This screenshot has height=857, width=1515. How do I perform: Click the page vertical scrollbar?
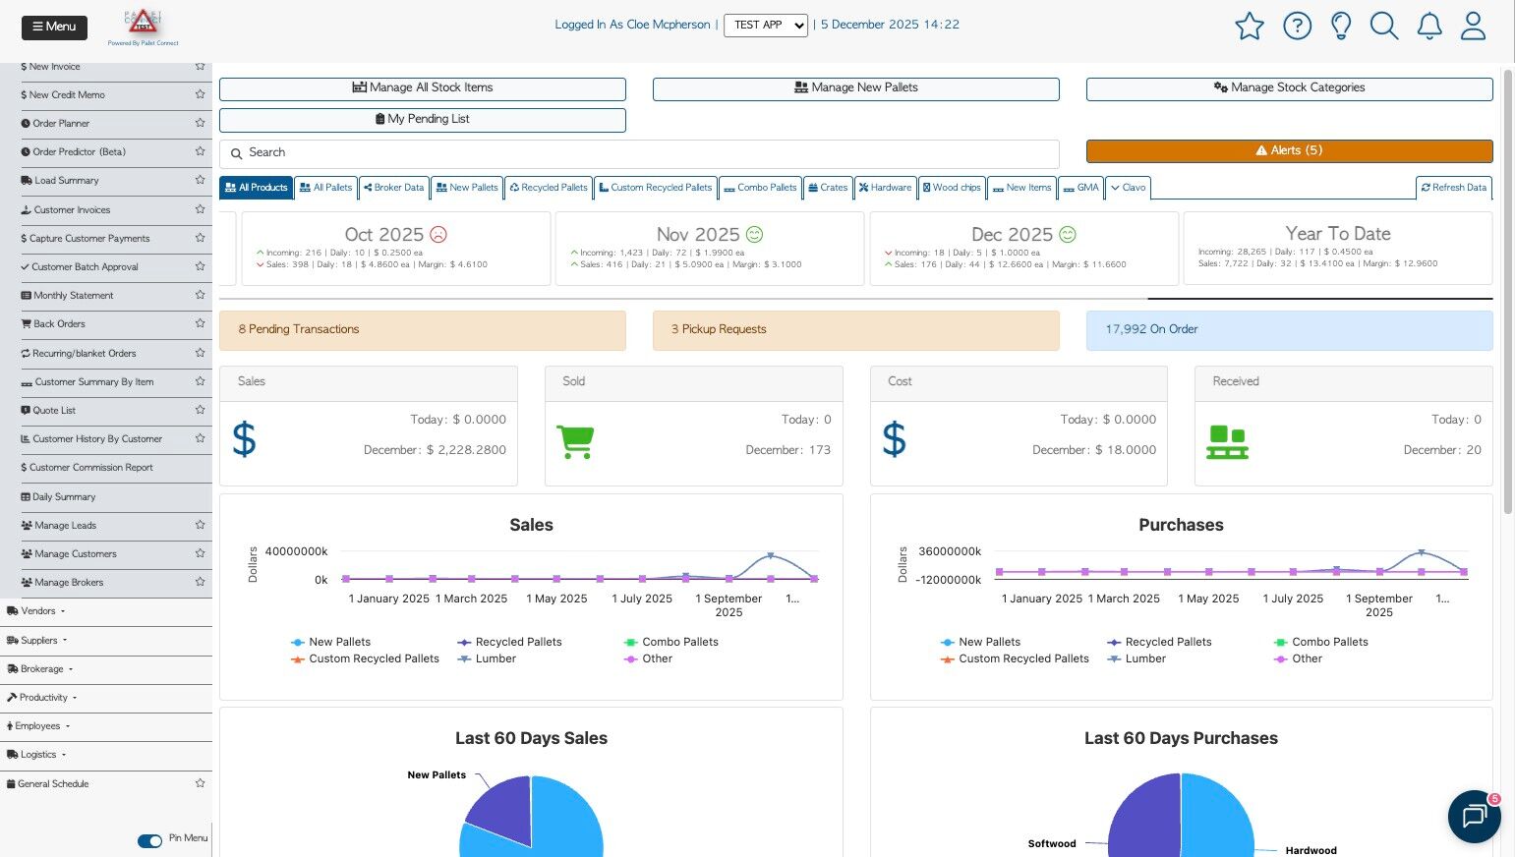click(1508, 291)
